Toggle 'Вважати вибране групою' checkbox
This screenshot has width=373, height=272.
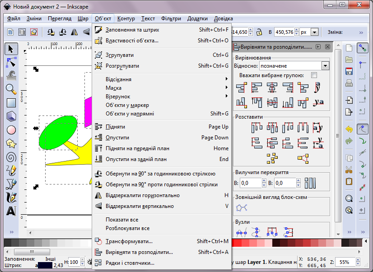(314, 75)
